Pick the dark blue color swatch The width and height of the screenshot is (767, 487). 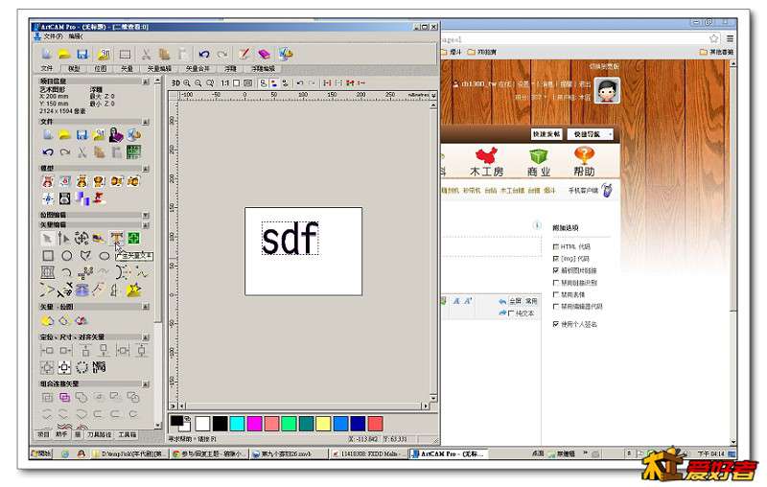click(358, 424)
